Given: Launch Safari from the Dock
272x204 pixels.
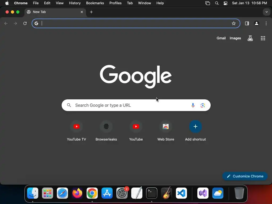Looking at the screenshot, I should (62, 193).
